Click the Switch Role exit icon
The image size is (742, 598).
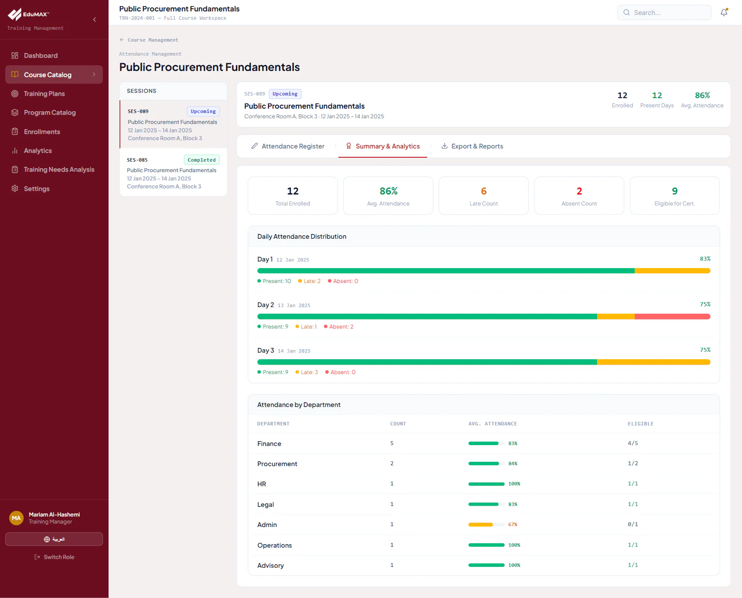coord(37,557)
